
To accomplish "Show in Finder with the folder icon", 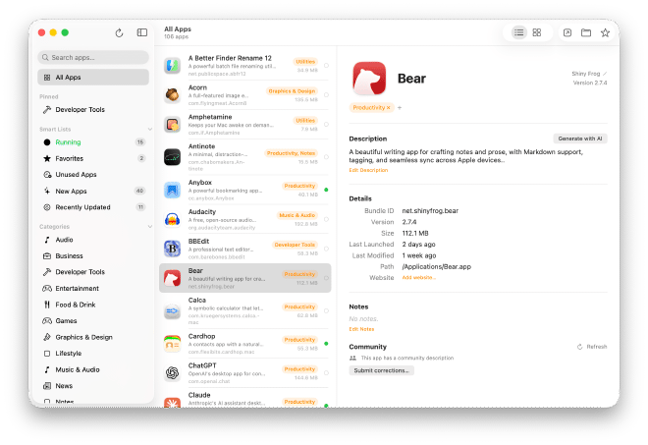I will coord(586,32).
